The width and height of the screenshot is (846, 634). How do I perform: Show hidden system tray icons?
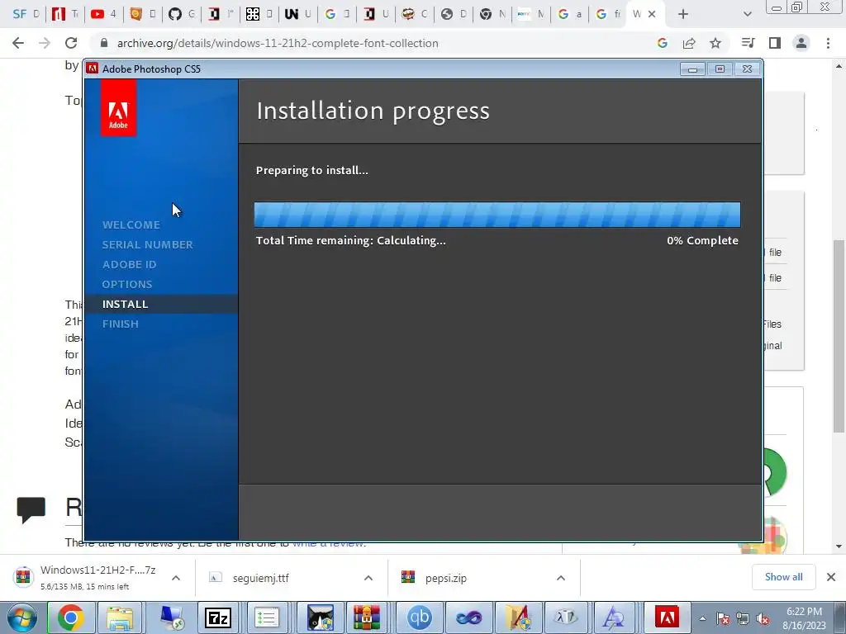click(702, 618)
